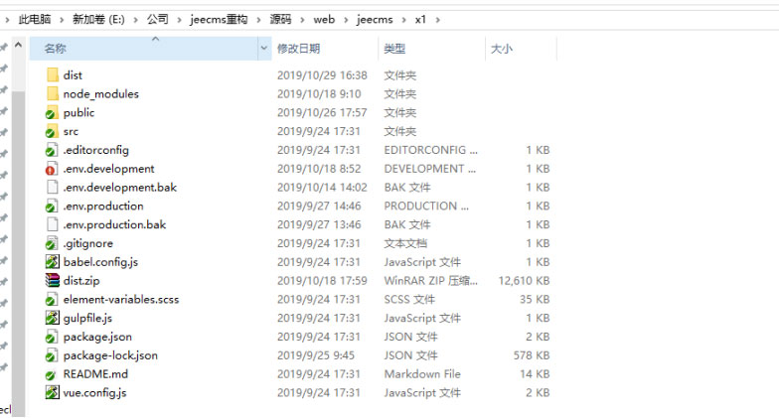Select the element-variables.scss file name

[x=121, y=300]
